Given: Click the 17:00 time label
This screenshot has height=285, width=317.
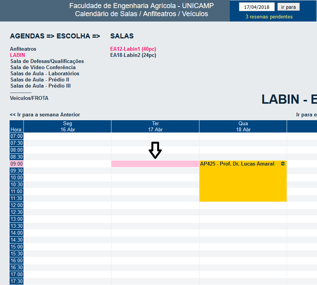Looking at the screenshot, I should pyautogui.click(x=17, y=275).
